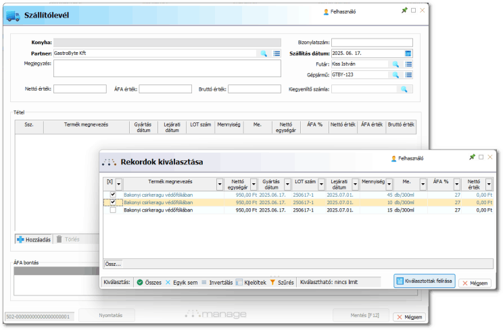Pin the Rekordok kiválasztása dialog

472,157
